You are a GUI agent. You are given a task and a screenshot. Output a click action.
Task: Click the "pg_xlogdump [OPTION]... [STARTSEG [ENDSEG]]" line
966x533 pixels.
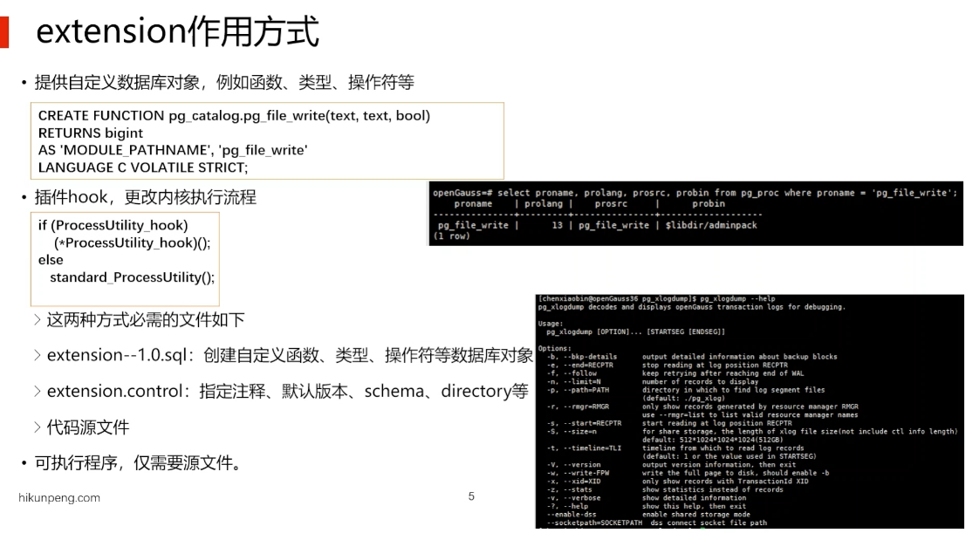coord(635,332)
